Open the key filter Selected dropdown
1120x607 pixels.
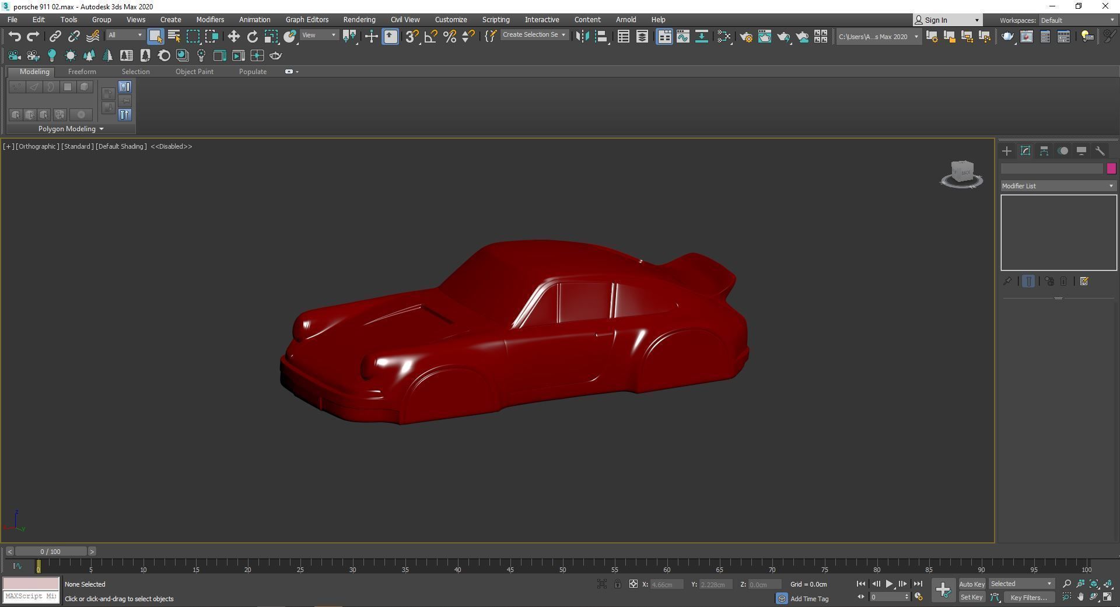tap(1021, 584)
